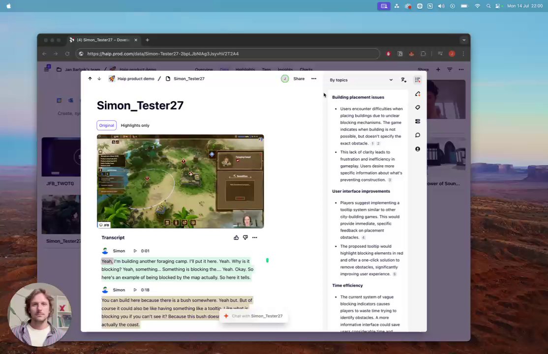
Task: Open macOS Control Center in the menu bar
Action: pyautogui.click(x=498, y=6)
